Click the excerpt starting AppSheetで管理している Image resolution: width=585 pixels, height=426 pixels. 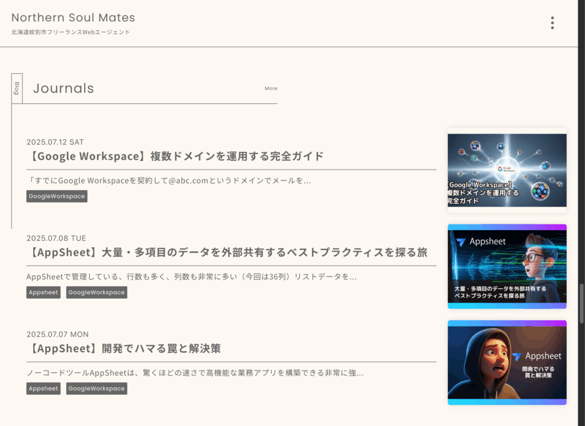click(191, 276)
